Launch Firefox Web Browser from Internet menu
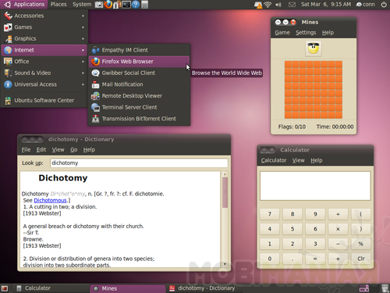 [x=140, y=62]
